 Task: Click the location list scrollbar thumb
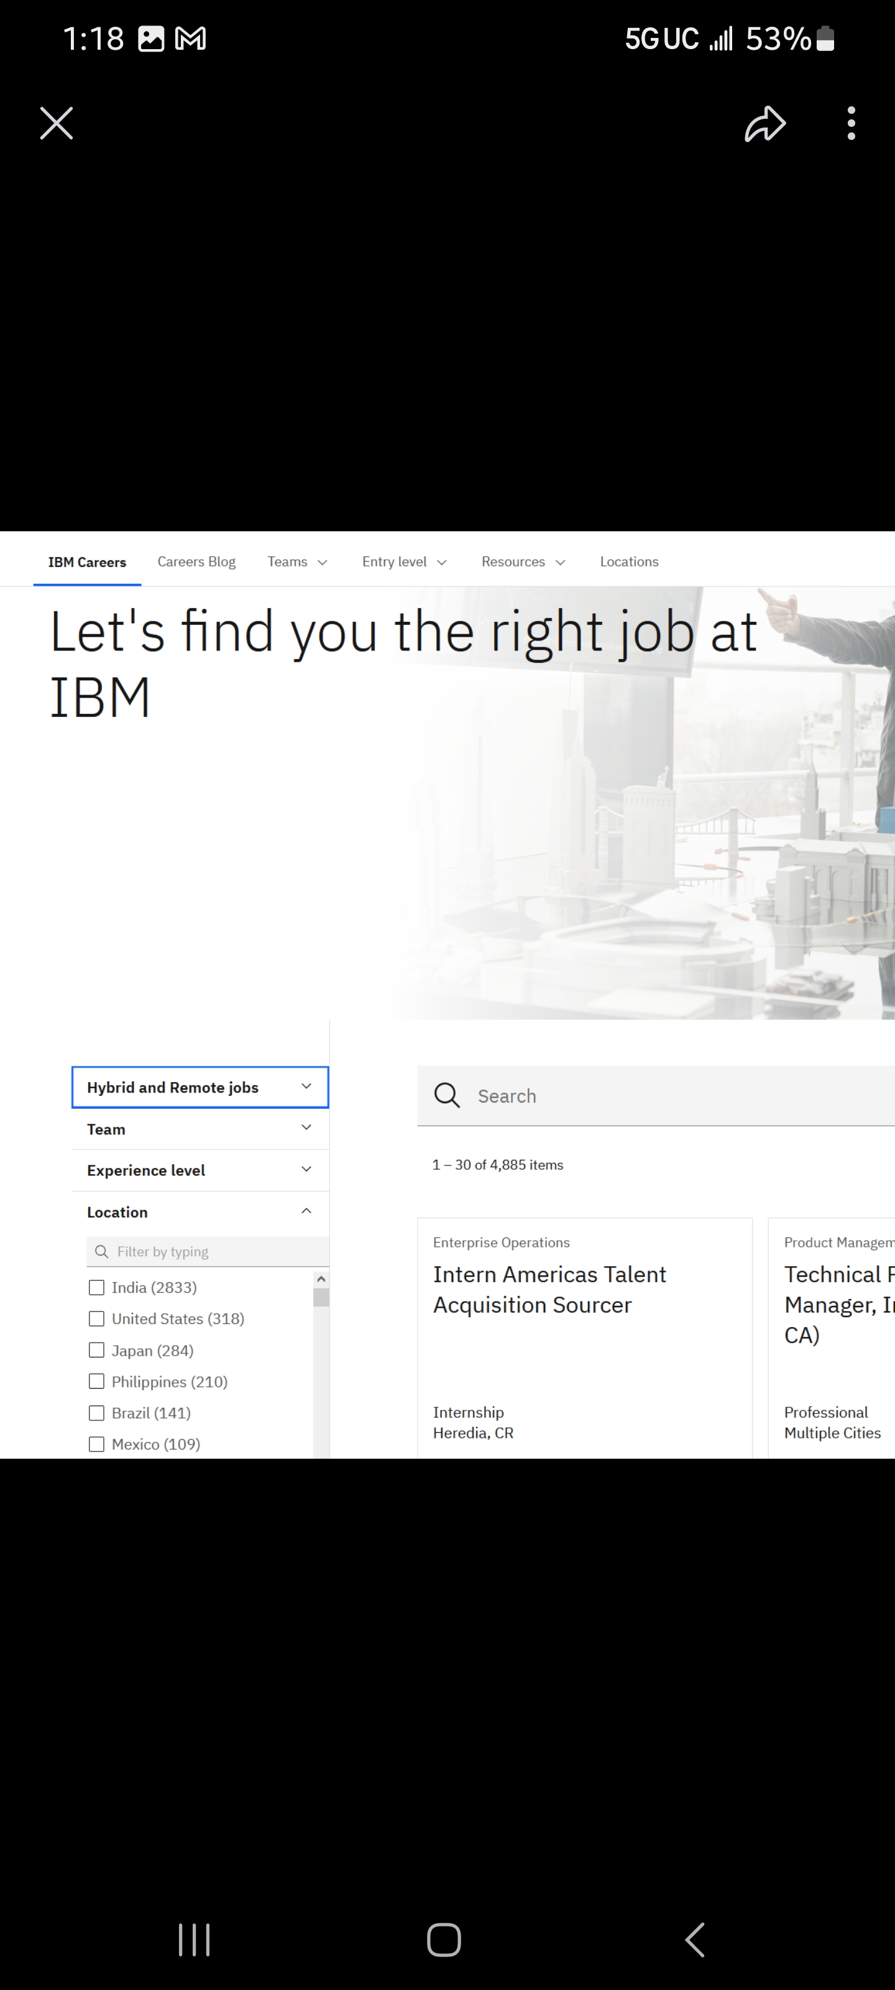coord(321,1298)
